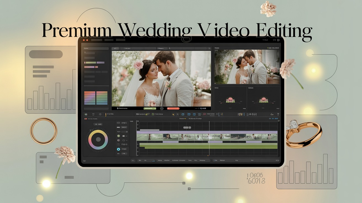Click the coral button under the main preview
362x203 pixels.
[173, 108]
